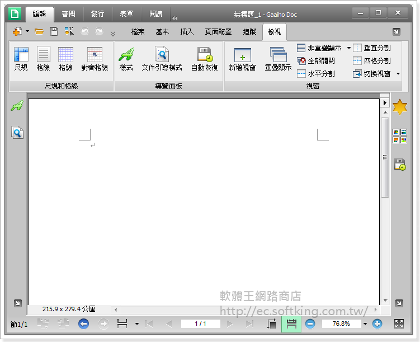Image resolution: width=420 pixels, height=342 pixels.
Task: Open the 樣式 styles panel
Action: (126, 59)
